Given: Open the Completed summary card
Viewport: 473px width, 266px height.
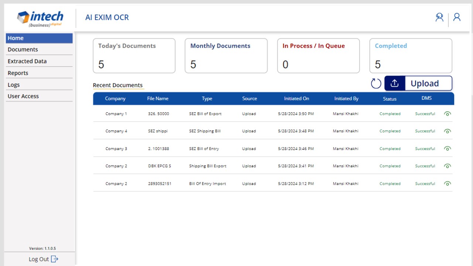Looking at the screenshot, I should click(x=411, y=56).
